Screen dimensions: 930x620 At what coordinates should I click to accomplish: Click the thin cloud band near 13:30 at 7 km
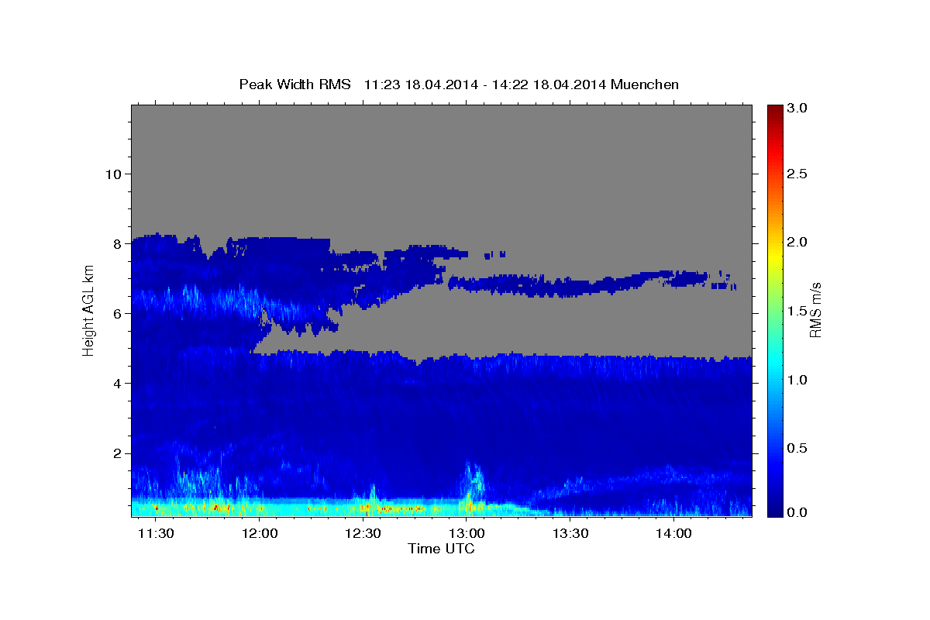coord(570,285)
